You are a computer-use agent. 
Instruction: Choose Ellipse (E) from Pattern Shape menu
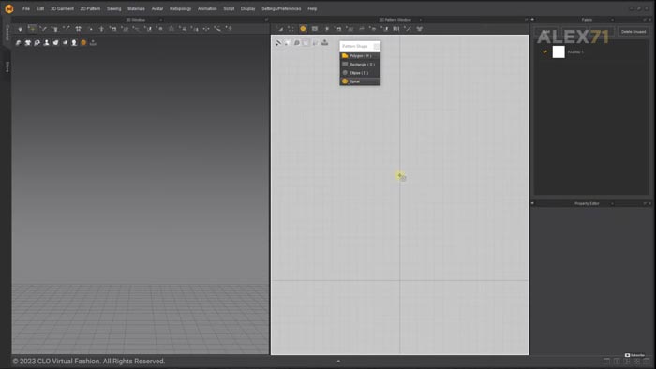(x=360, y=73)
